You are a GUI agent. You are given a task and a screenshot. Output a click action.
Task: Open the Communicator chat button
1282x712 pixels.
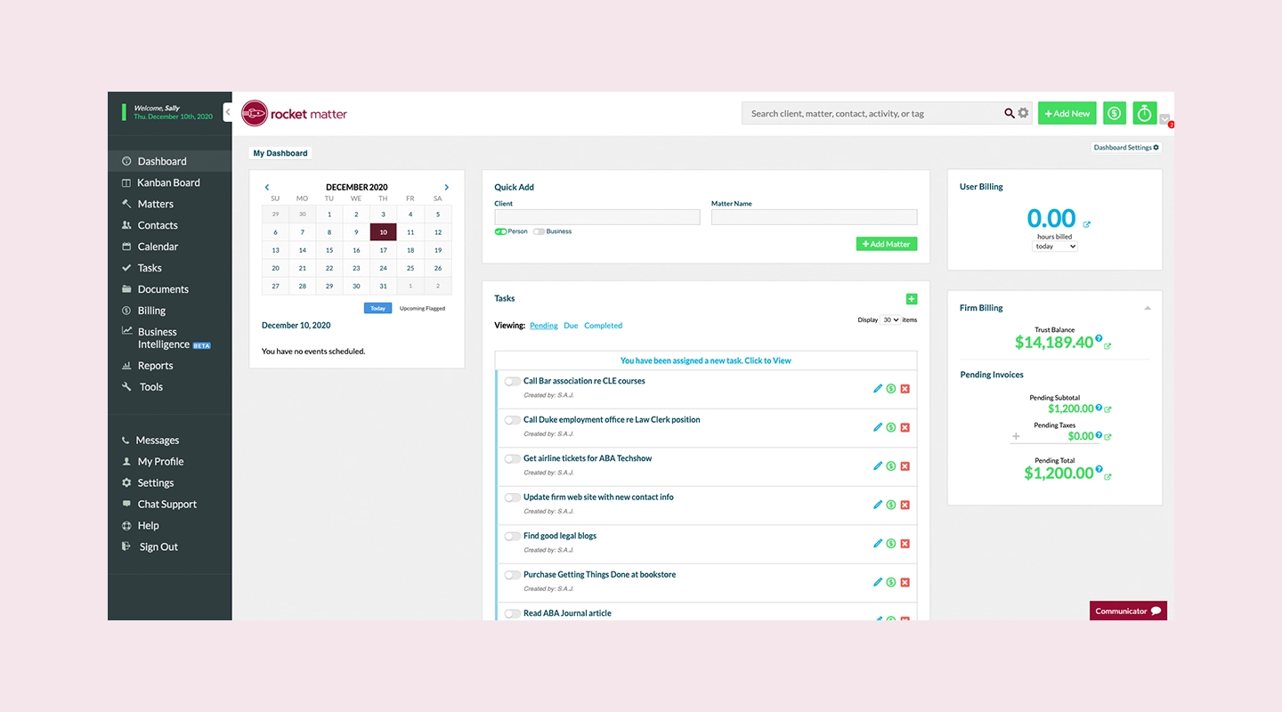click(x=1128, y=611)
